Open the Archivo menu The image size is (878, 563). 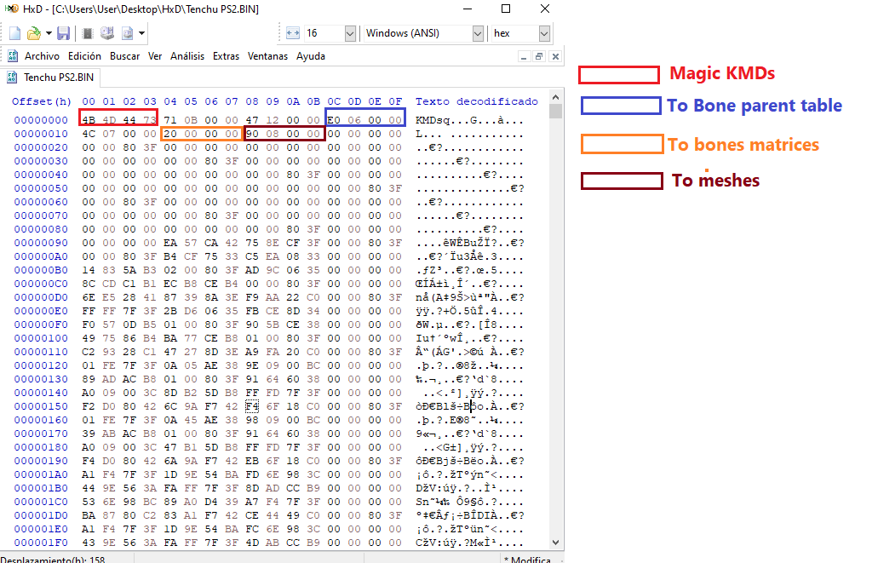click(x=42, y=56)
